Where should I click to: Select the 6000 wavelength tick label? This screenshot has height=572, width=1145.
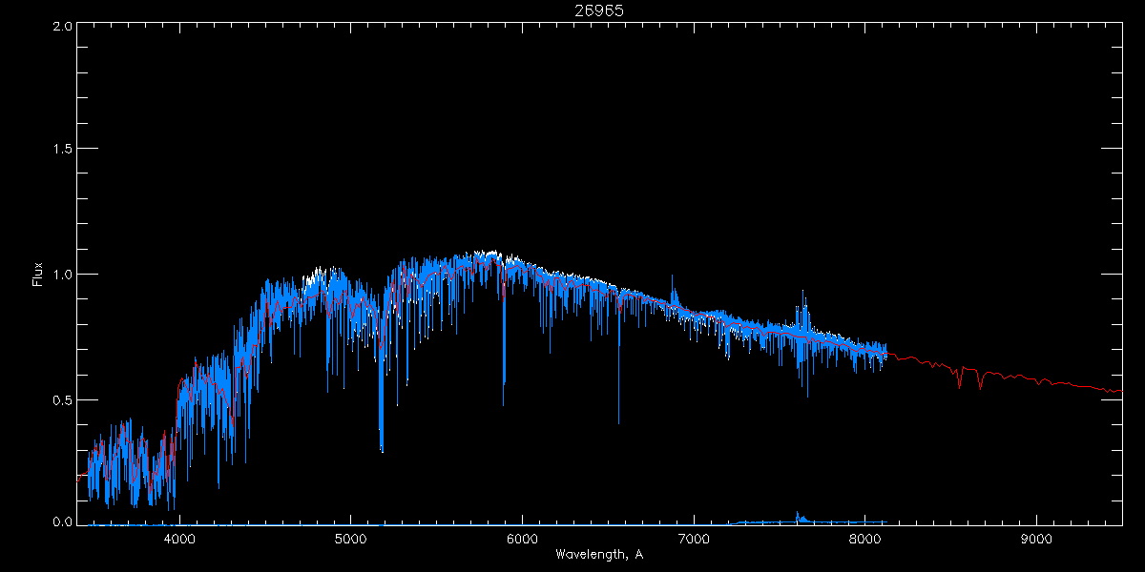click(522, 540)
